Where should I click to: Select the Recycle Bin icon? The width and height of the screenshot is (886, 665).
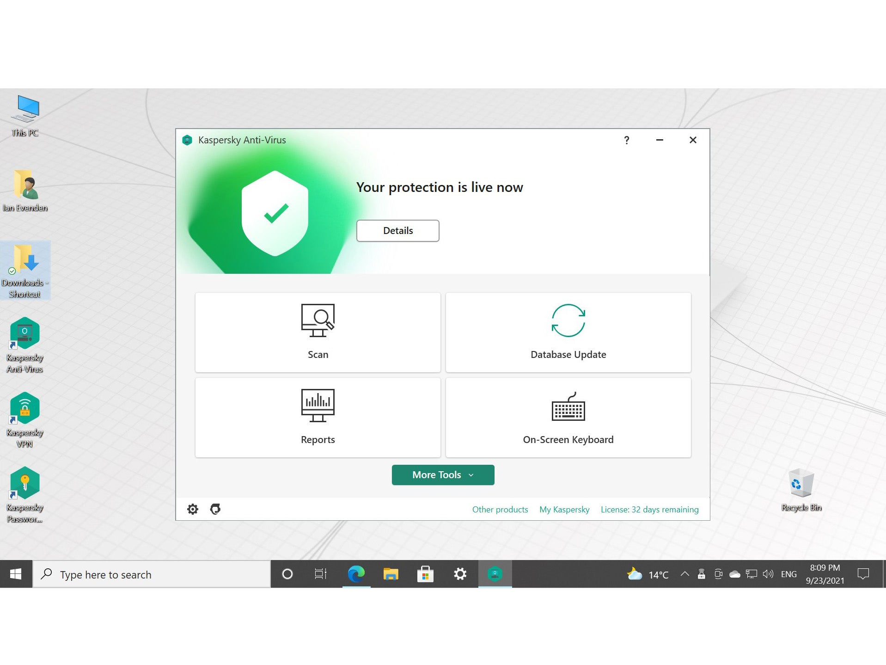click(x=801, y=489)
